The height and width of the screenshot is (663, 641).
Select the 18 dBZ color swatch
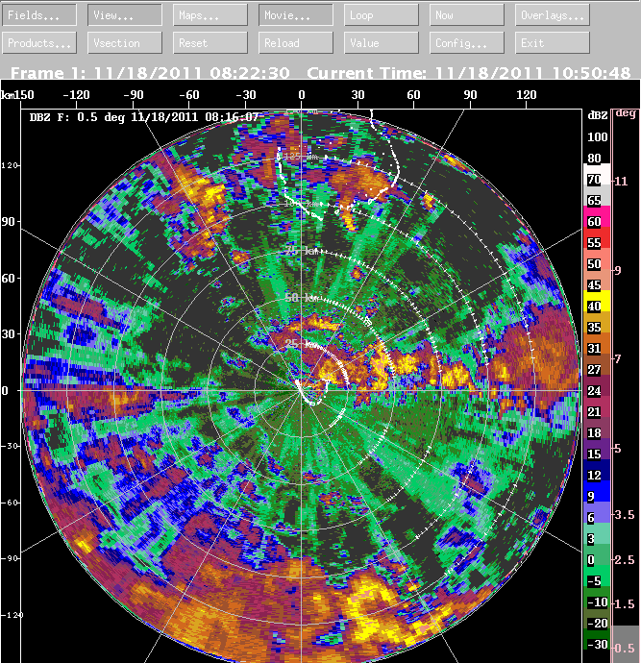(597, 428)
